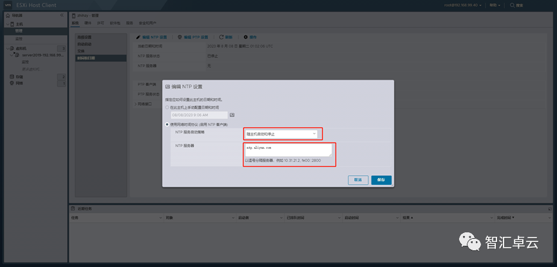Click Edit PTP settings link
The image size is (557, 267).
(x=196, y=37)
